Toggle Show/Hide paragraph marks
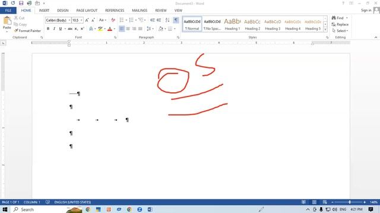Image resolution: width=380 pixels, height=213 pixels. 176,20
